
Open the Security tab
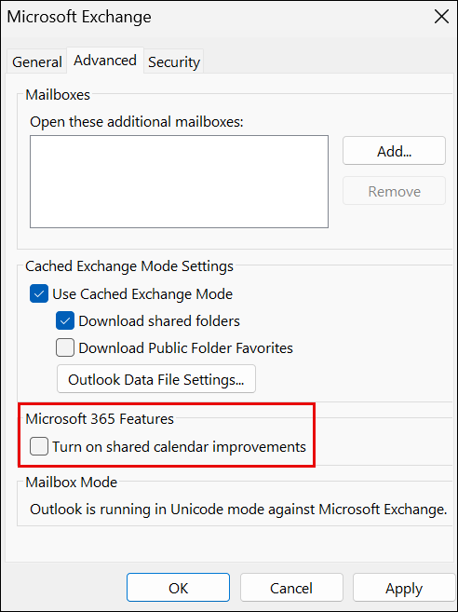pos(174,62)
